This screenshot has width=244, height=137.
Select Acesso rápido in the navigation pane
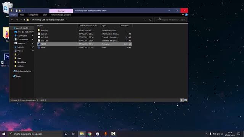tap(22, 28)
